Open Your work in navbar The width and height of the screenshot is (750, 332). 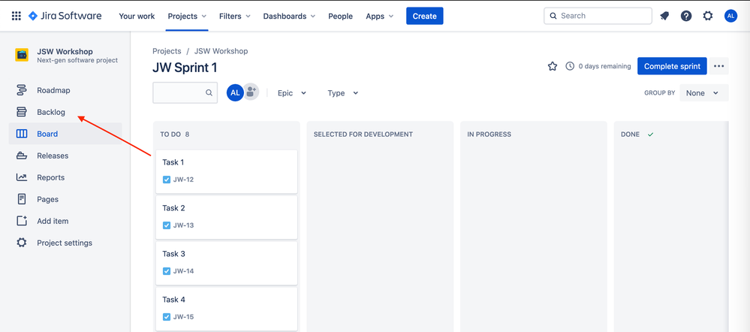click(x=137, y=16)
